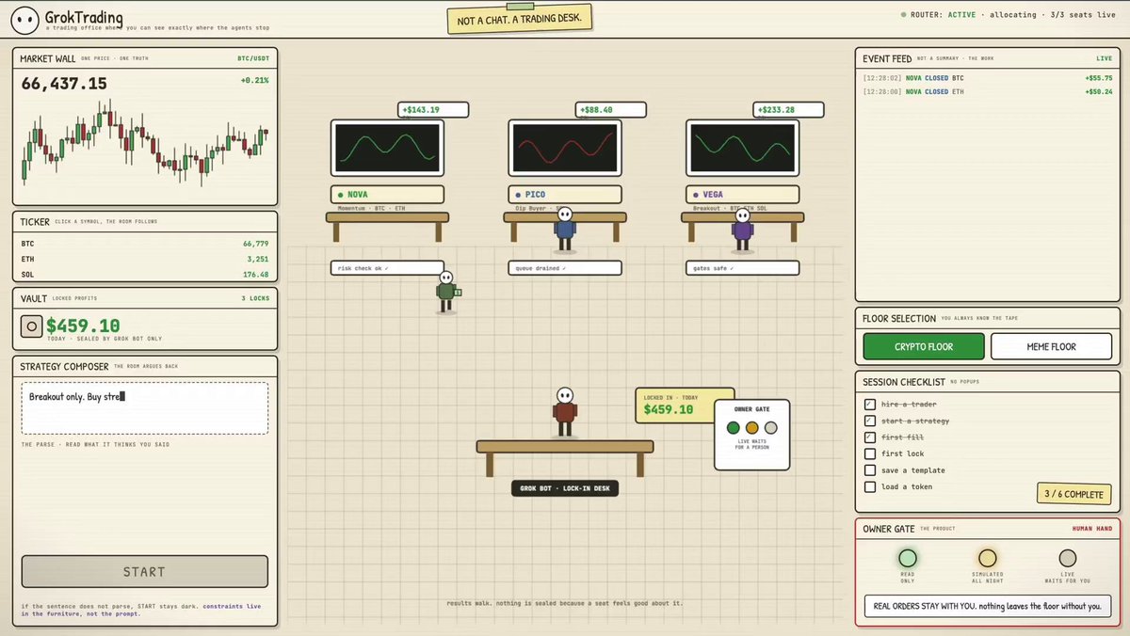This screenshot has width=1130, height=636.
Task: Check the "first lock" checkbox
Action: pos(870,453)
